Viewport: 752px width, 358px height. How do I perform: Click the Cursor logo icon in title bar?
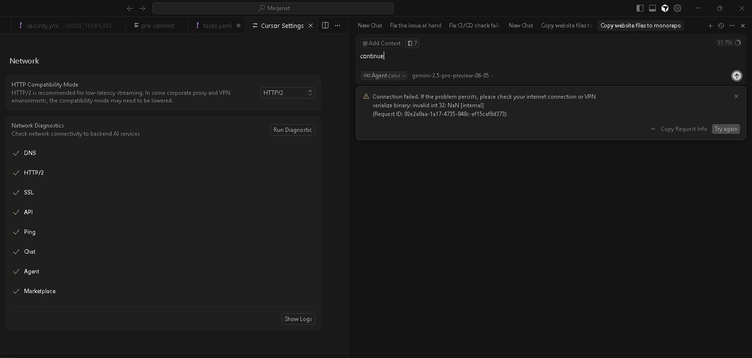(x=665, y=8)
